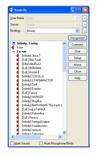Viewport: 97px width, 156px height.
Task: Open the Server arrow button
Action: pyautogui.click(x=84, y=24)
